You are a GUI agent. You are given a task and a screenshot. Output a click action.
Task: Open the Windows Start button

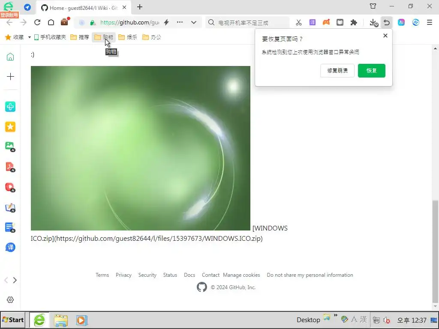tap(13, 320)
